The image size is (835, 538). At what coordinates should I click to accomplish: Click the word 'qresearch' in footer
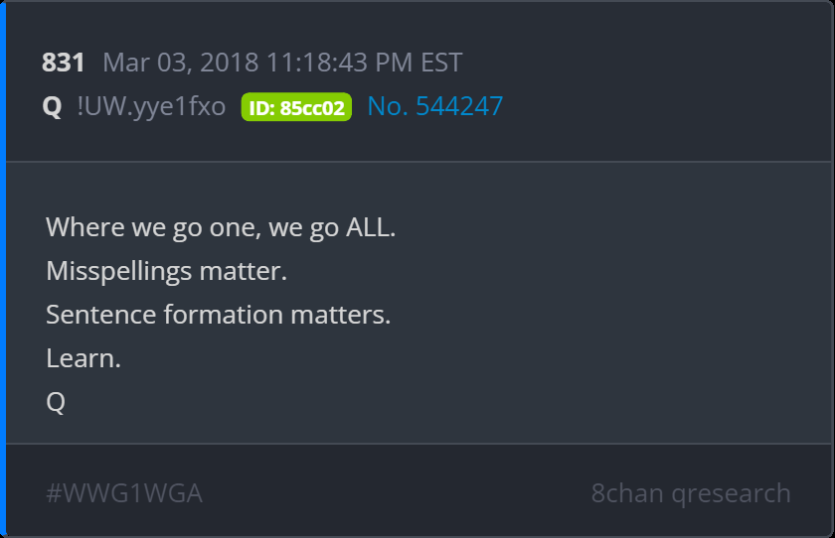coord(731,495)
